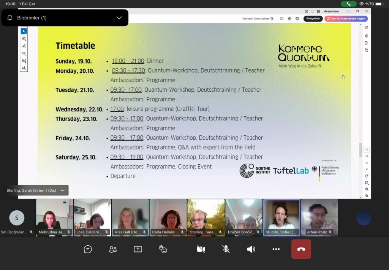The height and width of the screenshot is (270, 389).
Task: Click the Text oder Tools suchen field
Action: [257, 19]
